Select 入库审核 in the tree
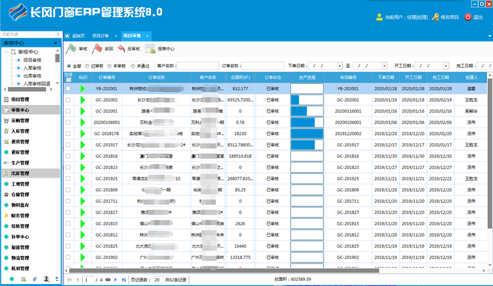493x286 pixels. point(32,67)
